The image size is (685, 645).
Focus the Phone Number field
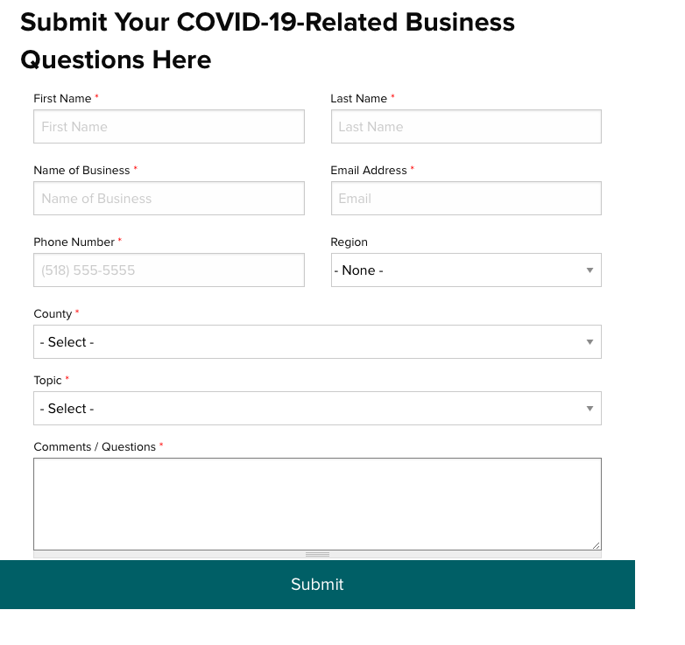tap(168, 270)
